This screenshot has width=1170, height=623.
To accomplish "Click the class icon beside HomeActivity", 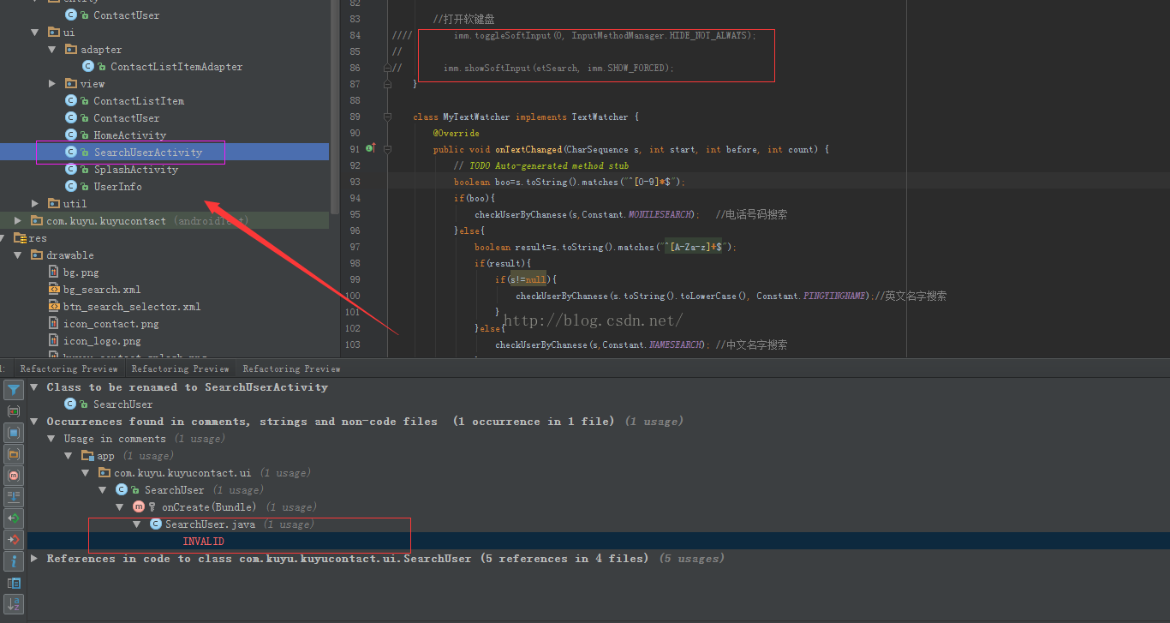I will point(71,135).
